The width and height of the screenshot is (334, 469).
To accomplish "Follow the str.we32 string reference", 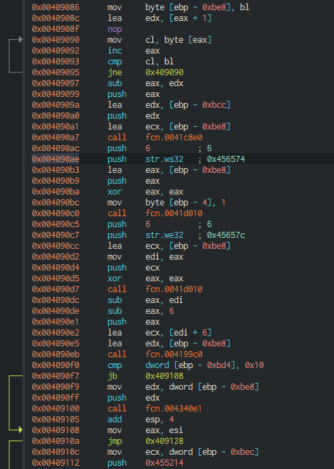I will (164, 234).
